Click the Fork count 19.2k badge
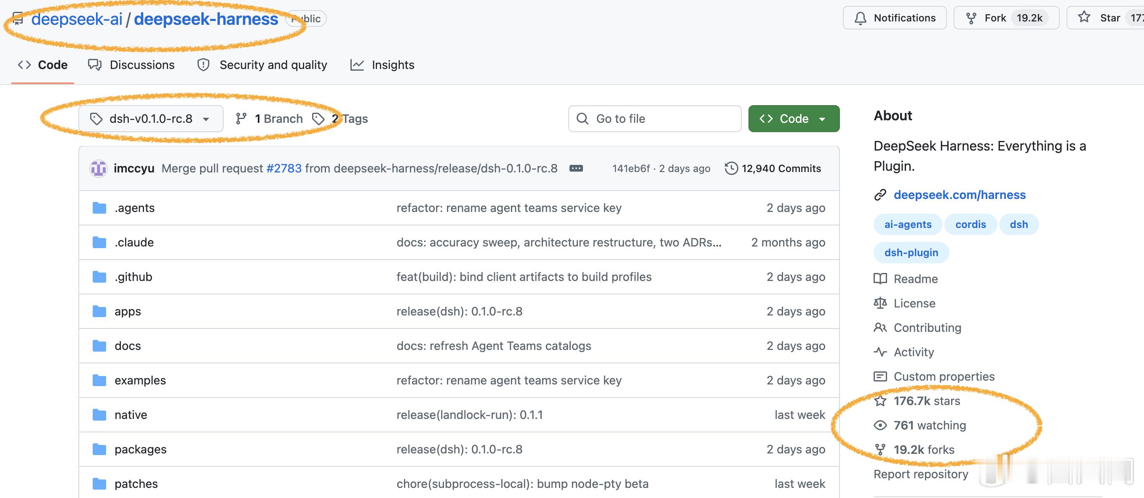Viewport: 1144px width, 498px height. pos(1029,18)
